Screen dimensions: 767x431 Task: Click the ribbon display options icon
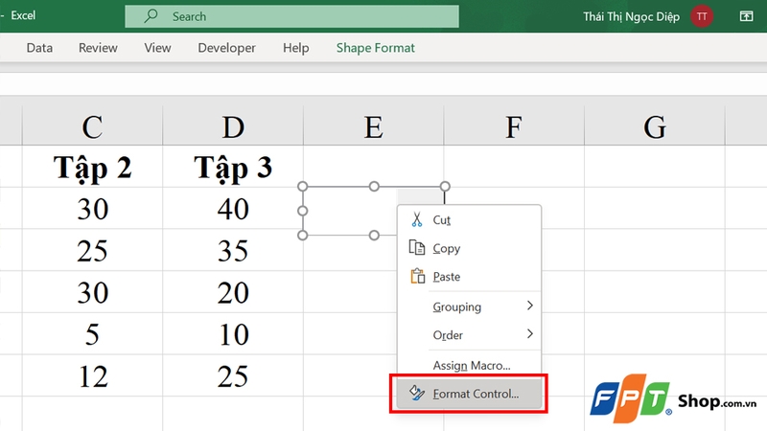tap(746, 16)
